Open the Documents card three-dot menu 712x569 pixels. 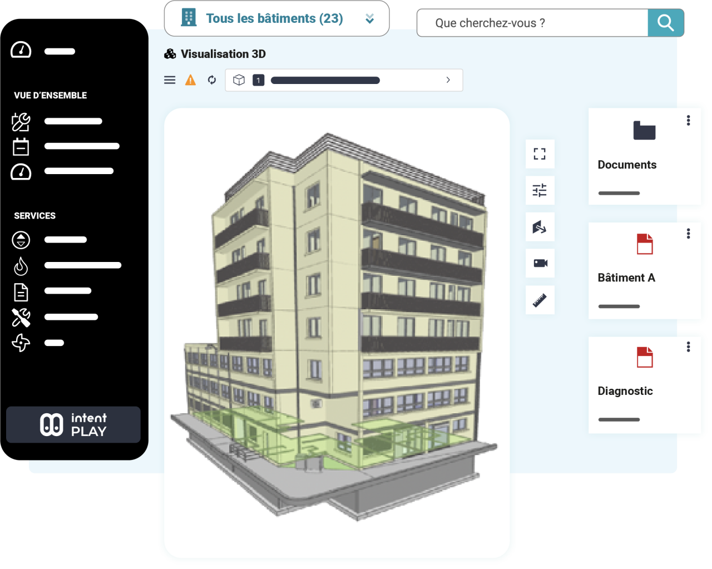pos(688,120)
